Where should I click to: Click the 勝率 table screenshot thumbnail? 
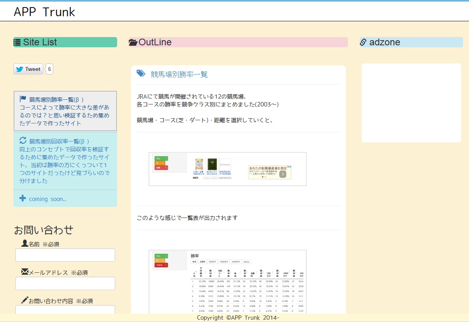point(227,282)
